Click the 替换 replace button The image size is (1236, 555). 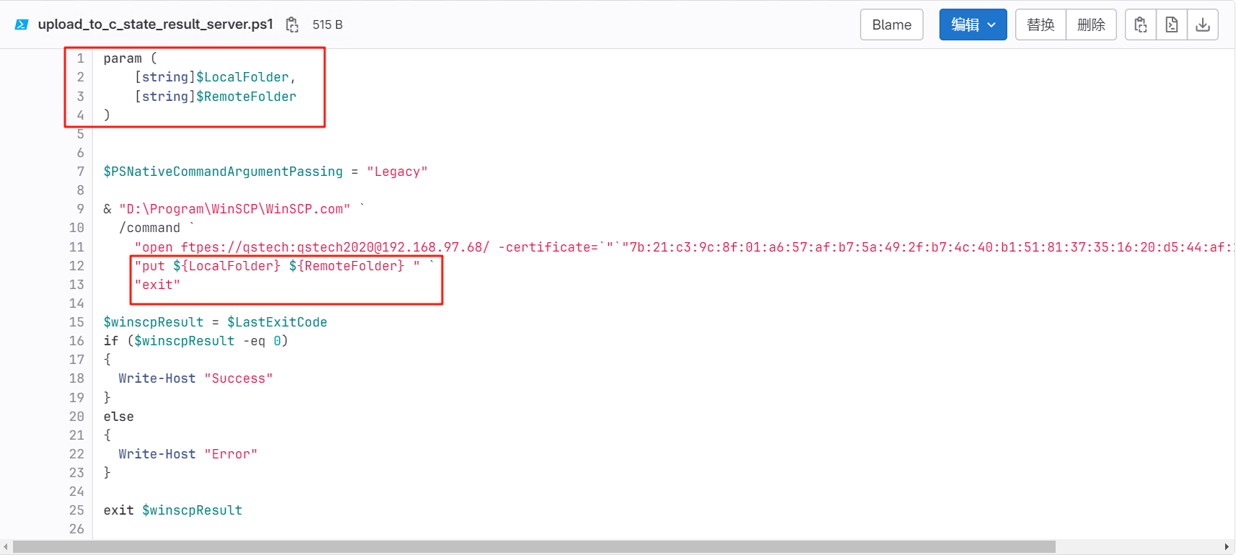(x=1040, y=25)
